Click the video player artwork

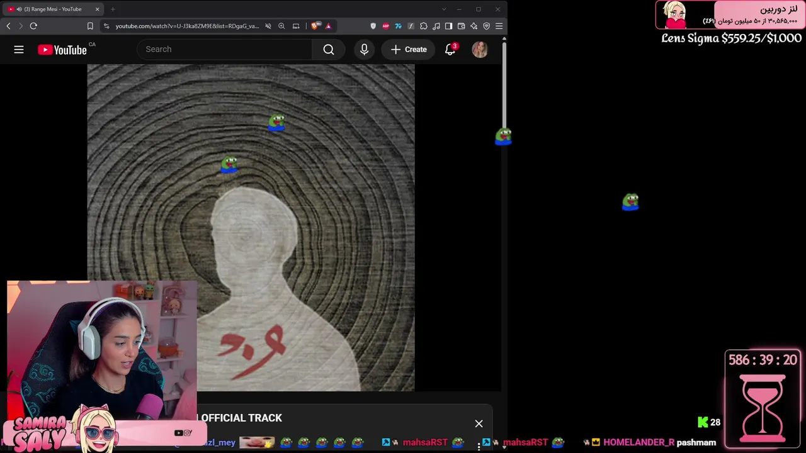[x=251, y=227]
